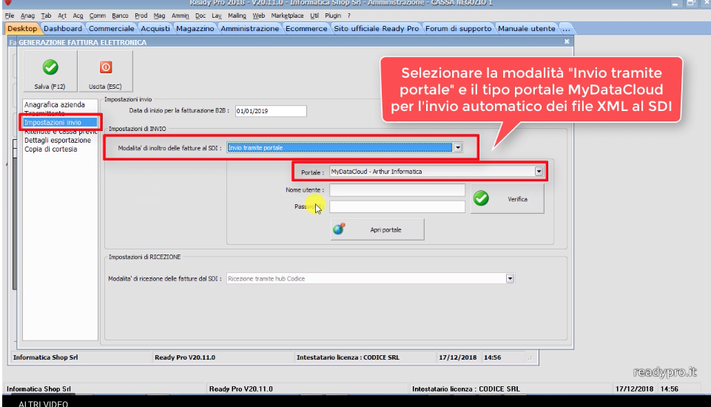The image size is (711, 407).
Task: Open the Web menu
Action: (258, 16)
